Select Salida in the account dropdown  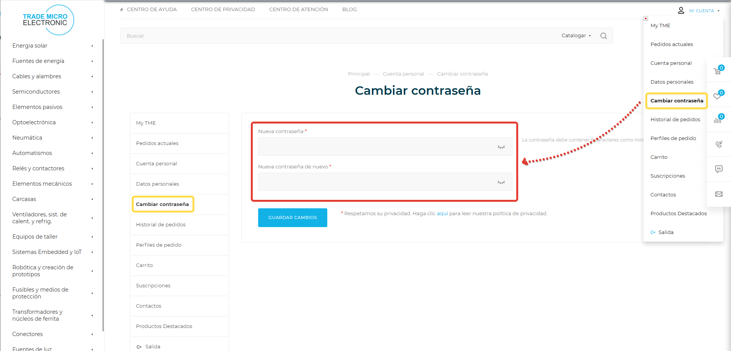(666, 232)
